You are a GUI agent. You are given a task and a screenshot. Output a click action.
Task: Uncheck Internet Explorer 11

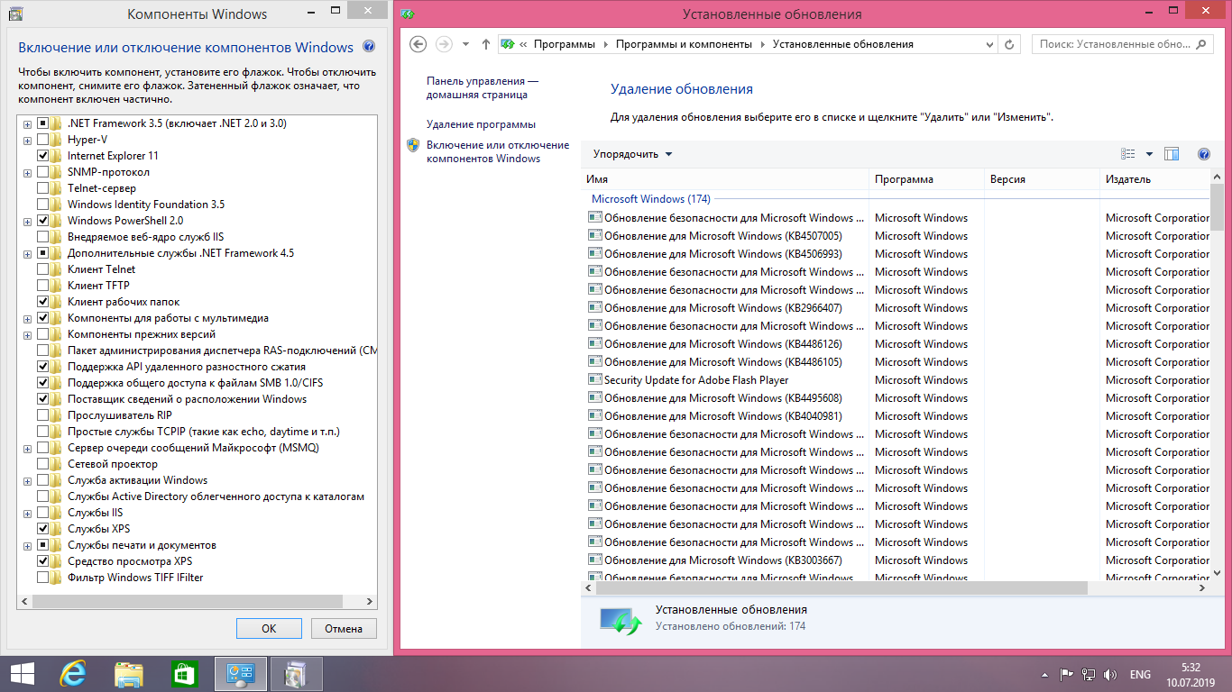pyautogui.click(x=43, y=156)
